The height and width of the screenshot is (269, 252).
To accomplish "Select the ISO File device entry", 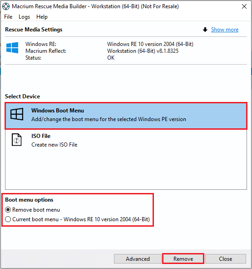I will 126,141.
